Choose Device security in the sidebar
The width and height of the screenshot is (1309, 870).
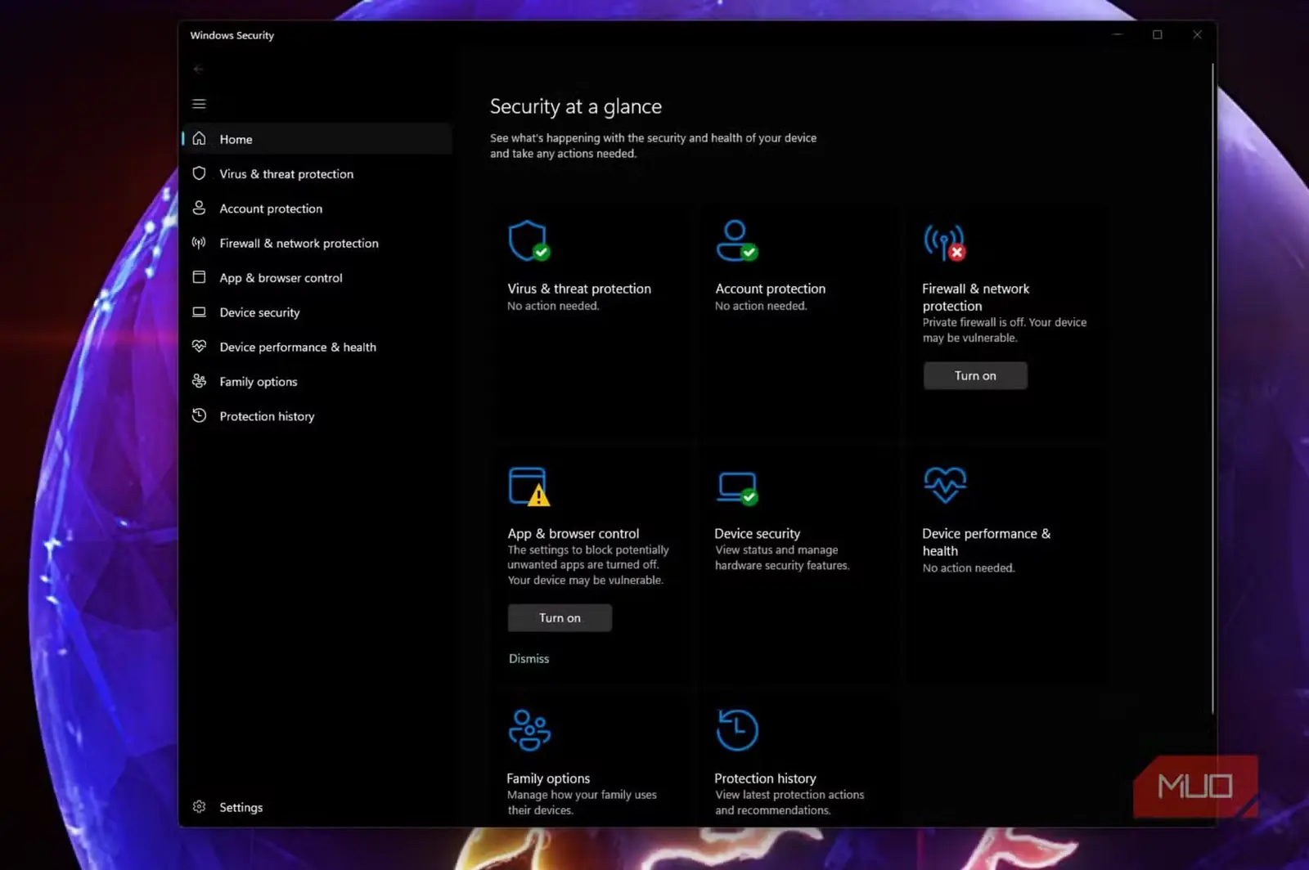[x=317, y=312]
